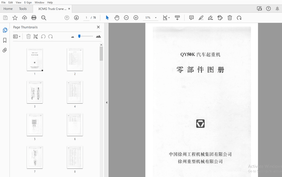Select page 3 thumbnail
282x177 pixels.
click(35, 92)
